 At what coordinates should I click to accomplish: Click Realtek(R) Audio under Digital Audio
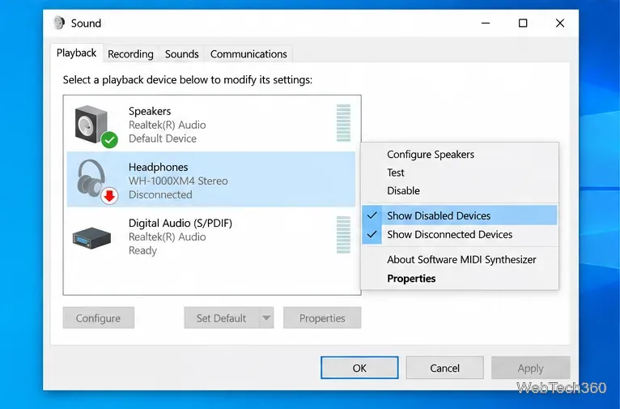click(x=168, y=237)
